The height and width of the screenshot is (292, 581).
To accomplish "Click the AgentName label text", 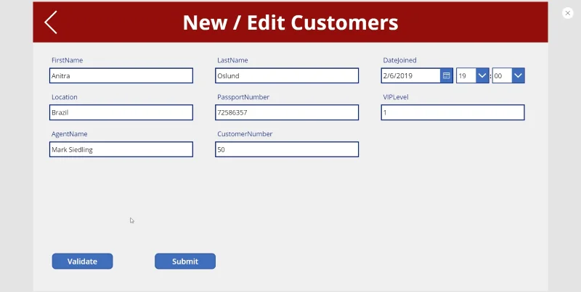I will coord(69,134).
